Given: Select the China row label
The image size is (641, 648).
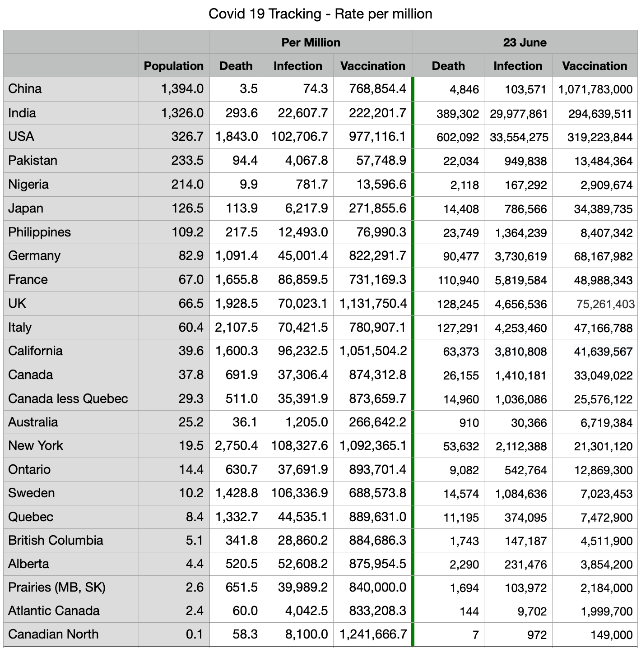Looking at the screenshot, I should click(x=25, y=88).
